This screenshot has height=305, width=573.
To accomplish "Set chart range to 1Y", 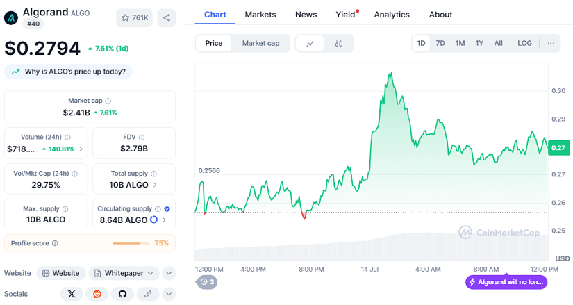I will [x=479, y=43].
